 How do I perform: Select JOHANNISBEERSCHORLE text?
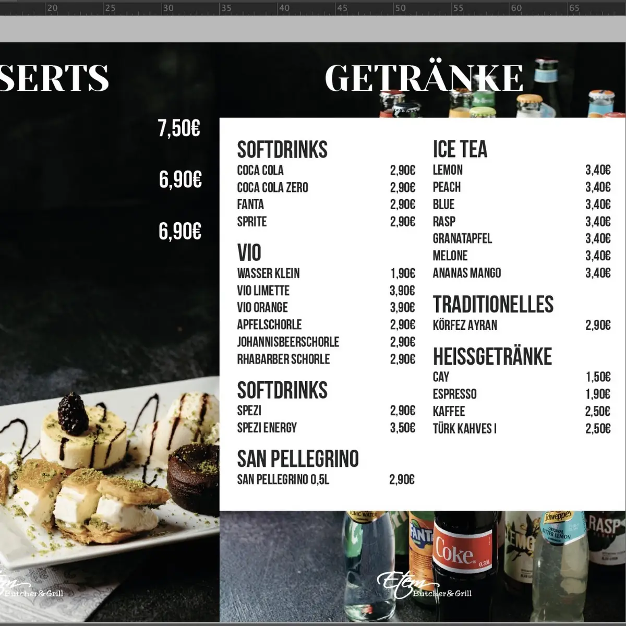288,342
